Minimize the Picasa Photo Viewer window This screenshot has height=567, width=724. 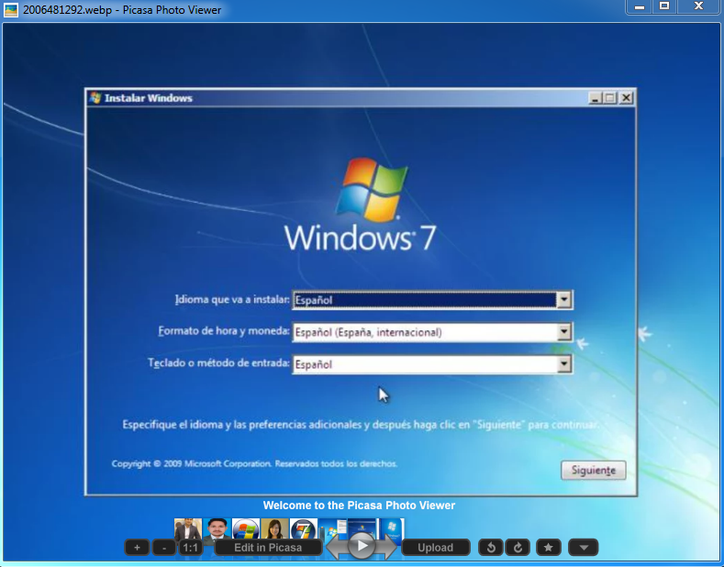(640, 6)
